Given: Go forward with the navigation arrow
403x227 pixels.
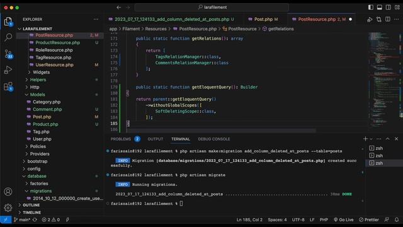Looking at the screenshot, I should pos(128,8).
